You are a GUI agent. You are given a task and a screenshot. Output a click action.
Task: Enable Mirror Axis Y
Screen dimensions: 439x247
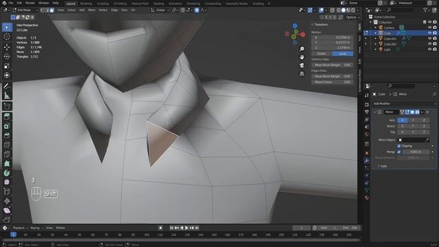coord(413,120)
